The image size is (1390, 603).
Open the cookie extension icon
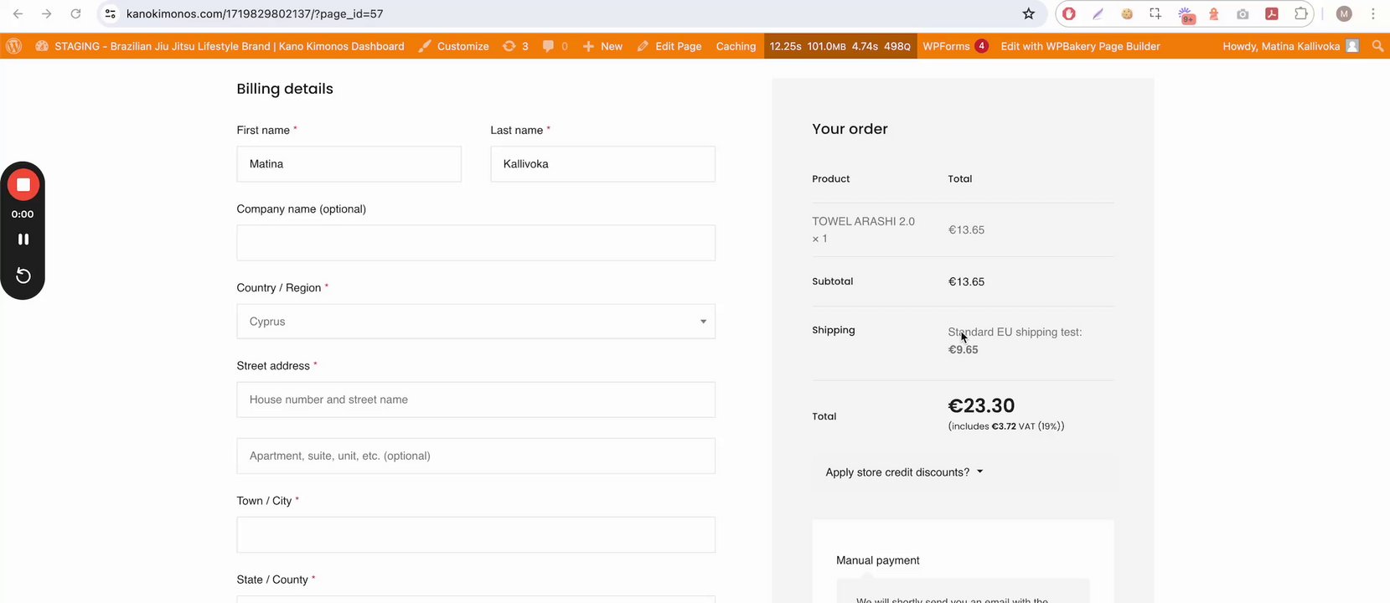[1127, 13]
